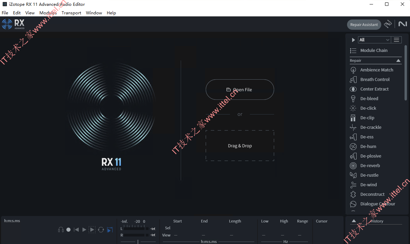Click the slider handle under the level meters

click(x=138, y=242)
